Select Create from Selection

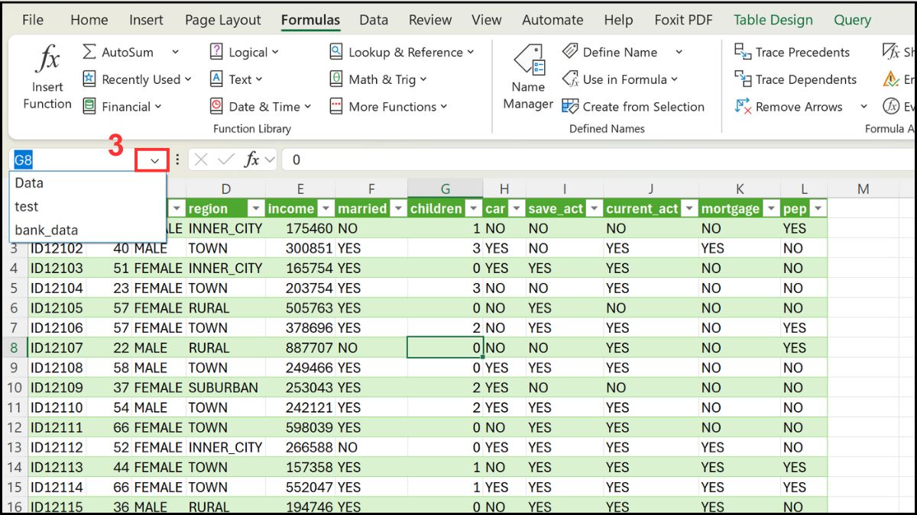[635, 107]
